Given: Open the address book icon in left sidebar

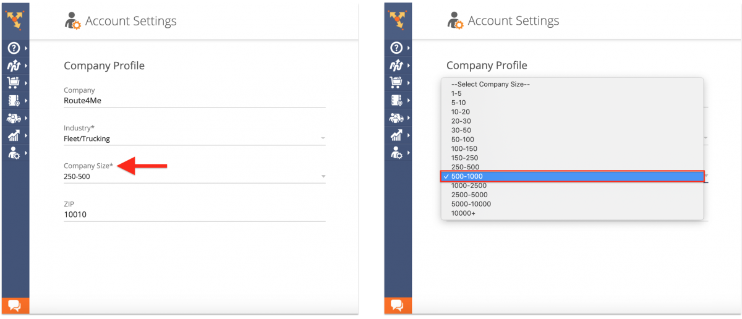Looking at the screenshot, I should (x=14, y=100).
